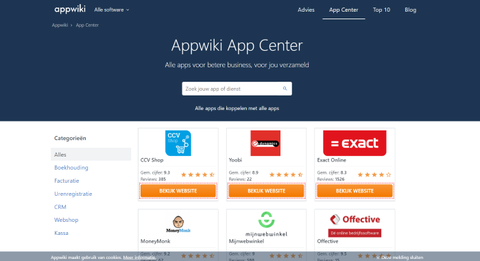The width and height of the screenshot is (480, 261).
Task: Click the Exact Online star rating
Action: pyautogui.click(x=374, y=175)
